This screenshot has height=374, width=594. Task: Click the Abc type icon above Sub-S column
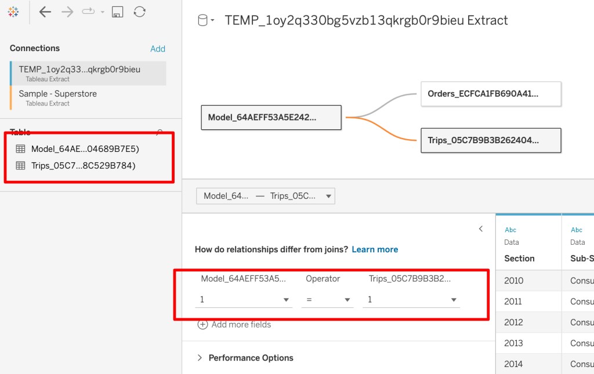click(577, 230)
